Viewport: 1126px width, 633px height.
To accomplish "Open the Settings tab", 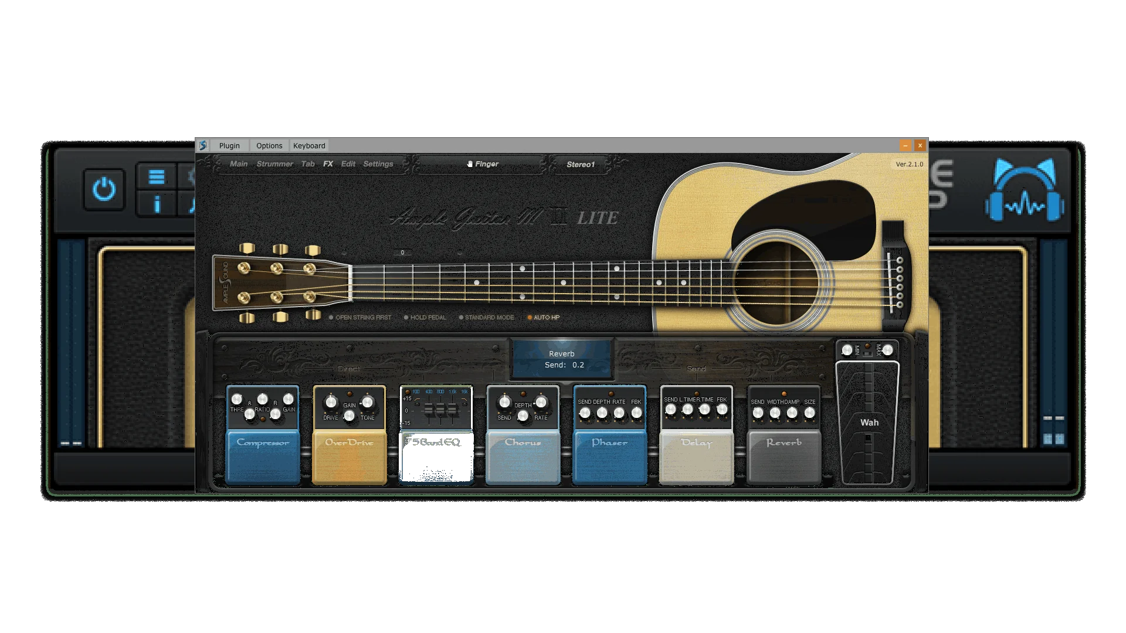I will [x=378, y=164].
